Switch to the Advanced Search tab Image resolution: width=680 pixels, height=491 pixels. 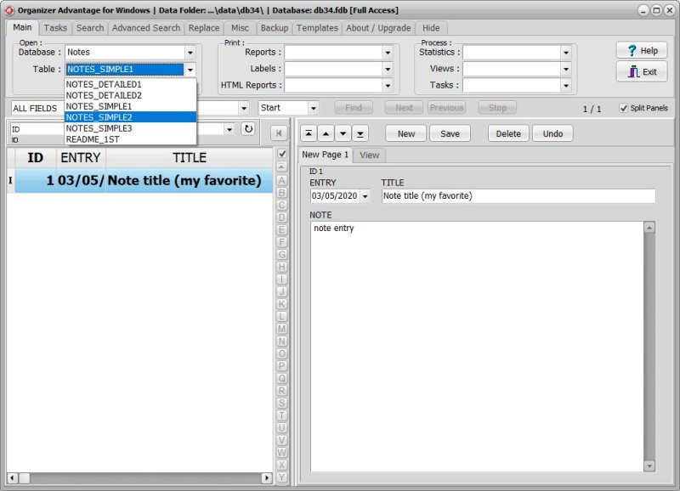coord(145,28)
